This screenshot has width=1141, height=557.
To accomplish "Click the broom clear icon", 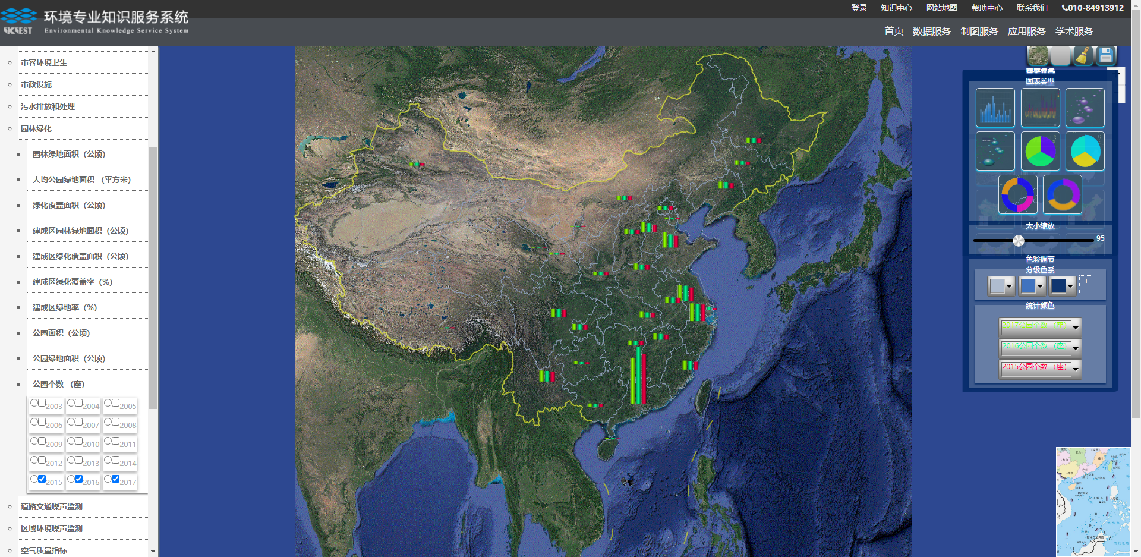I will [1083, 56].
